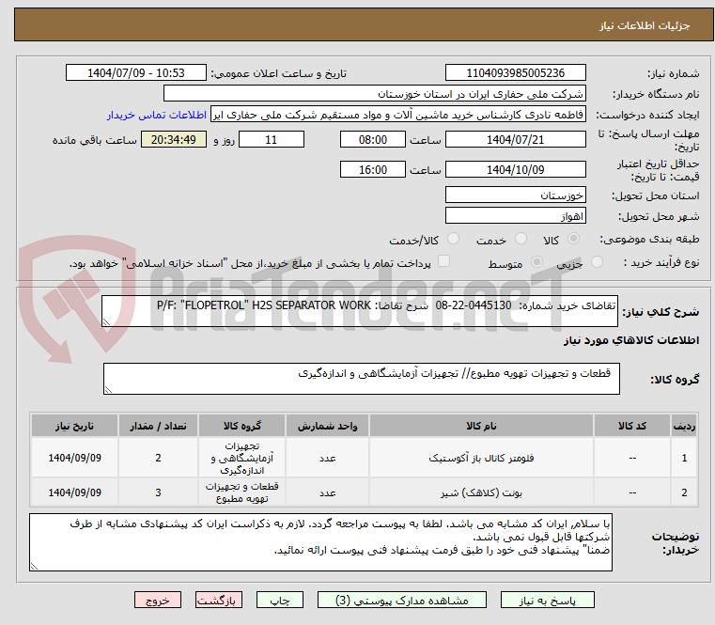Click item name بونت (کلاهک) شیر
The height and width of the screenshot is (625, 715).
click(481, 492)
